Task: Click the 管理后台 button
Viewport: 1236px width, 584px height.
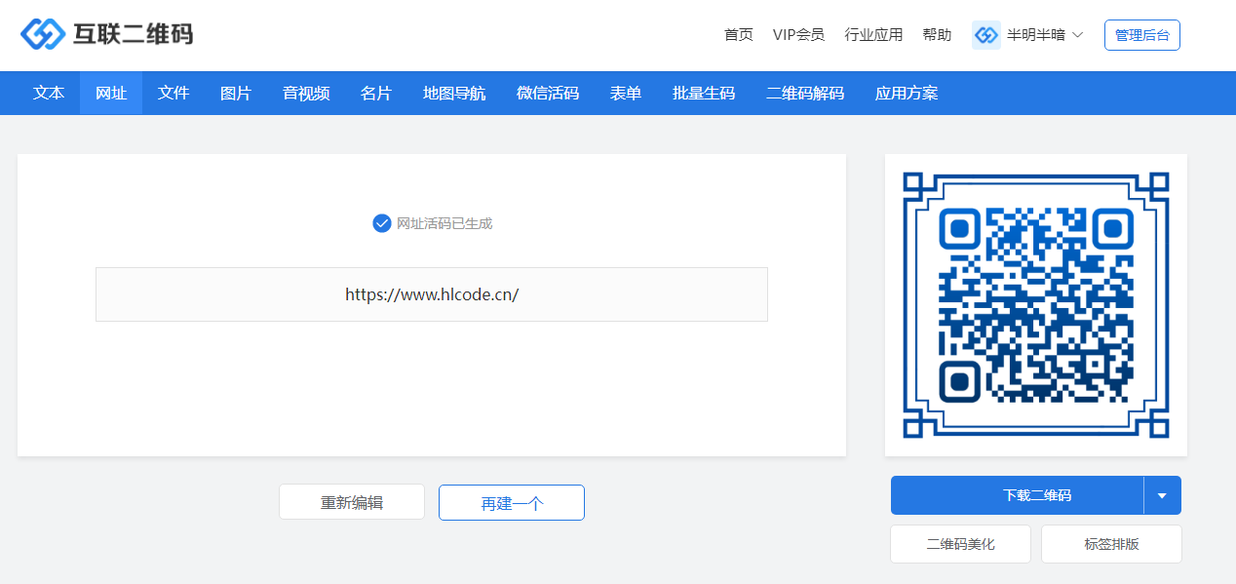Action: pos(1142,35)
